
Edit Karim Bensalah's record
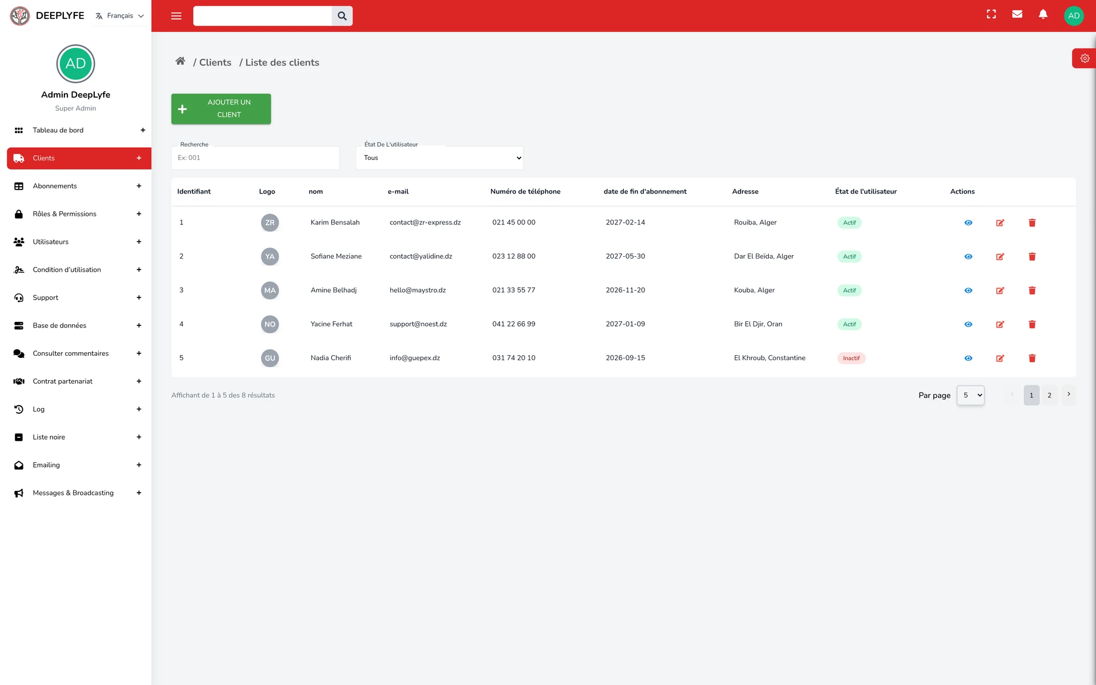pyautogui.click(x=1000, y=223)
